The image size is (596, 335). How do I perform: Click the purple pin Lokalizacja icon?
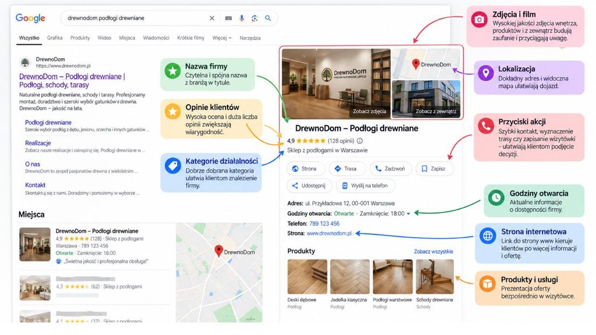486,73
